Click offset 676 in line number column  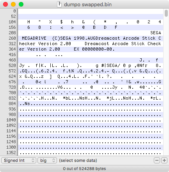(x=12, y=82)
